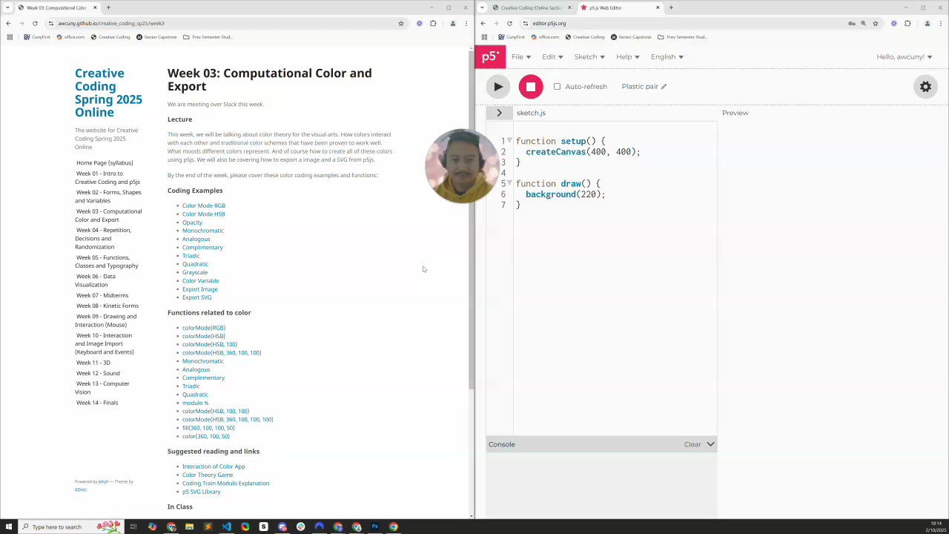
Task: Open zoom control in right address bar
Action: (x=863, y=23)
